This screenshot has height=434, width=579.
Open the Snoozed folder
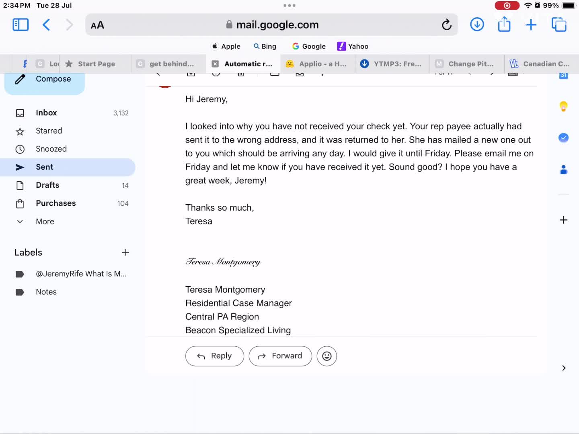click(68, 149)
